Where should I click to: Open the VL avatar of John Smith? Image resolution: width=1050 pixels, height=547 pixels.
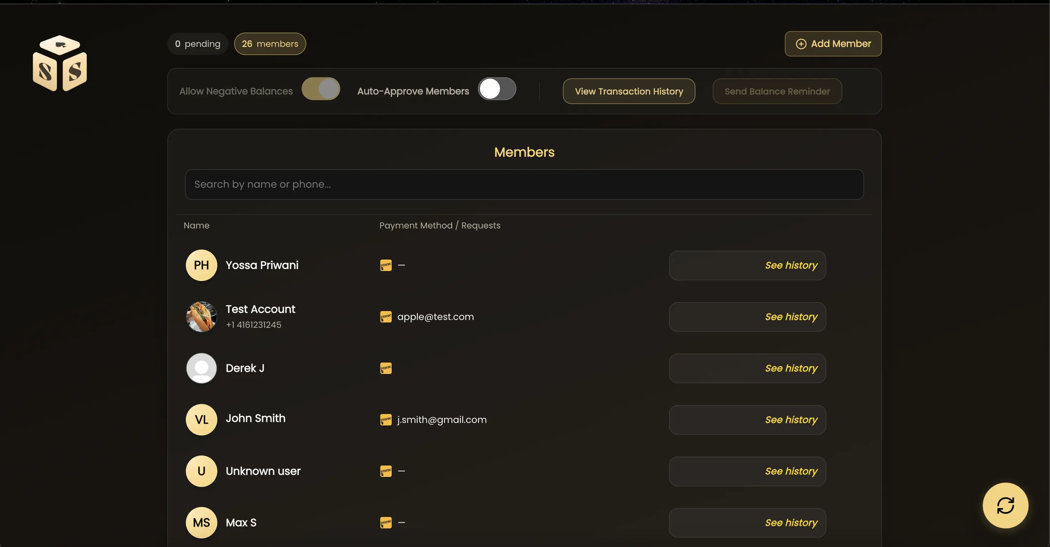point(201,420)
